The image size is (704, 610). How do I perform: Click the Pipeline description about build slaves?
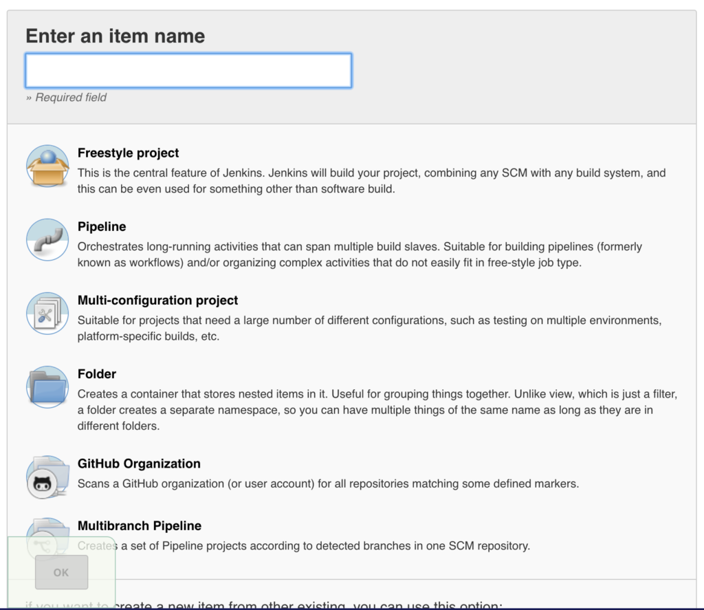360,254
